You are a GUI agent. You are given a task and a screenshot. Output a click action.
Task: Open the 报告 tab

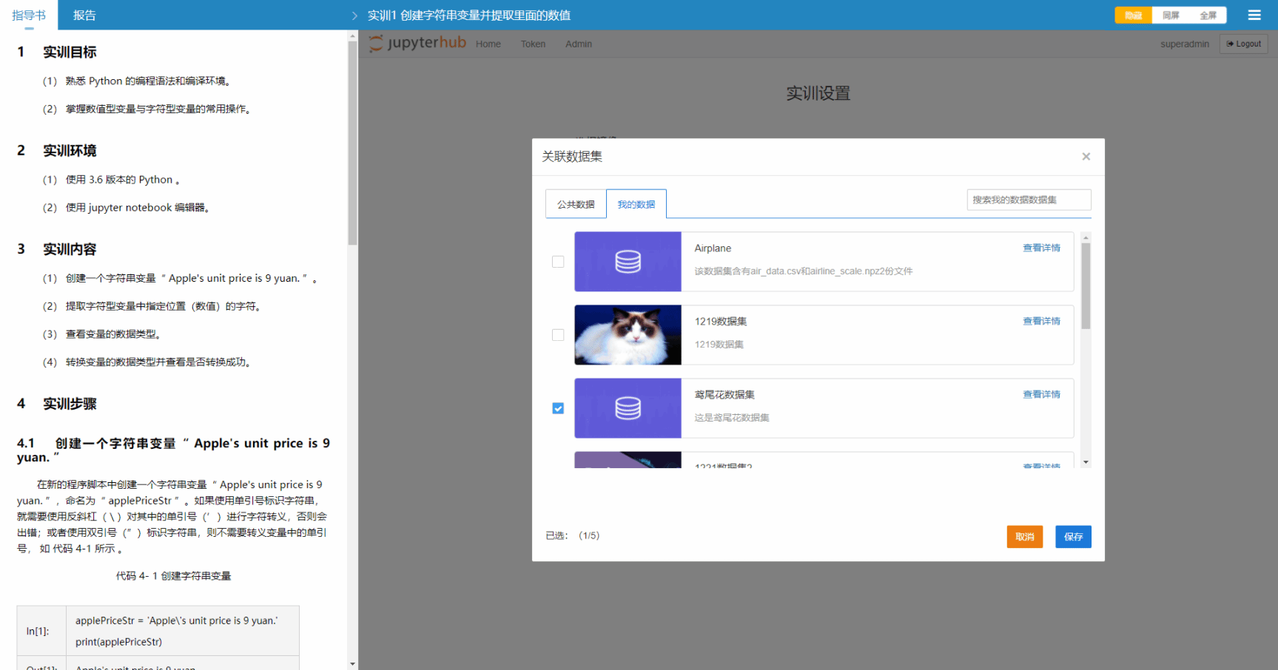pos(84,16)
